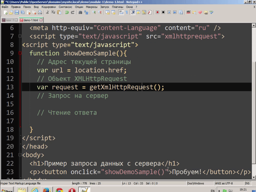
Task: Save the current document
Action: pos(17,12)
